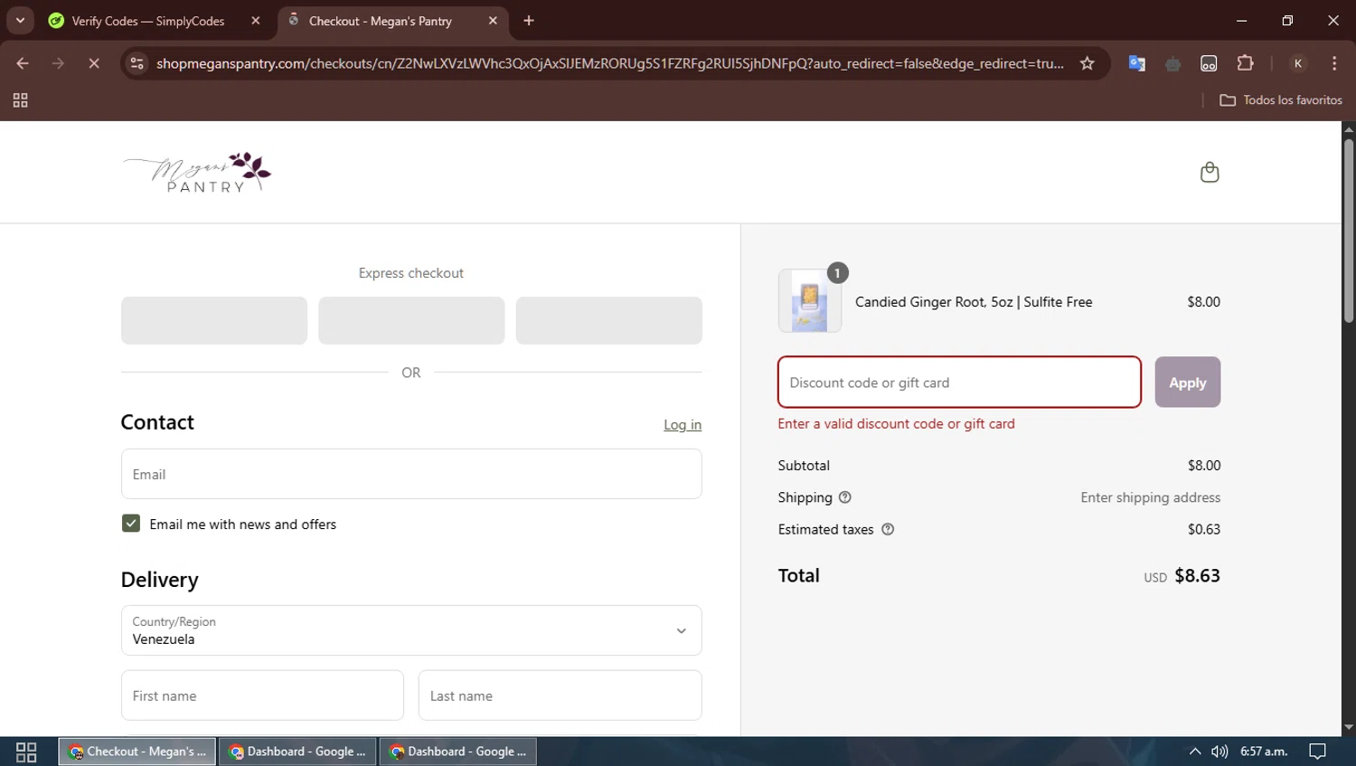Screen dimensions: 1356x766
Task: Bookmark this page with the star icon
Action: (x=1088, y=63)
